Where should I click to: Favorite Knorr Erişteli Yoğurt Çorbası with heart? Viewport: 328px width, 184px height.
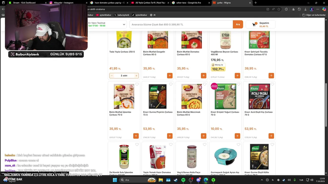[x=238, y=84]
